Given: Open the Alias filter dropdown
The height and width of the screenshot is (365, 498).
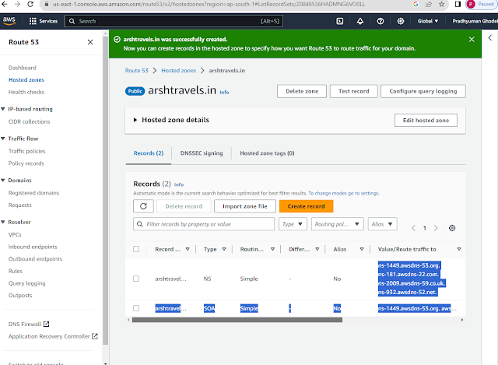Looking at the screenshot, I should (382, 224).
